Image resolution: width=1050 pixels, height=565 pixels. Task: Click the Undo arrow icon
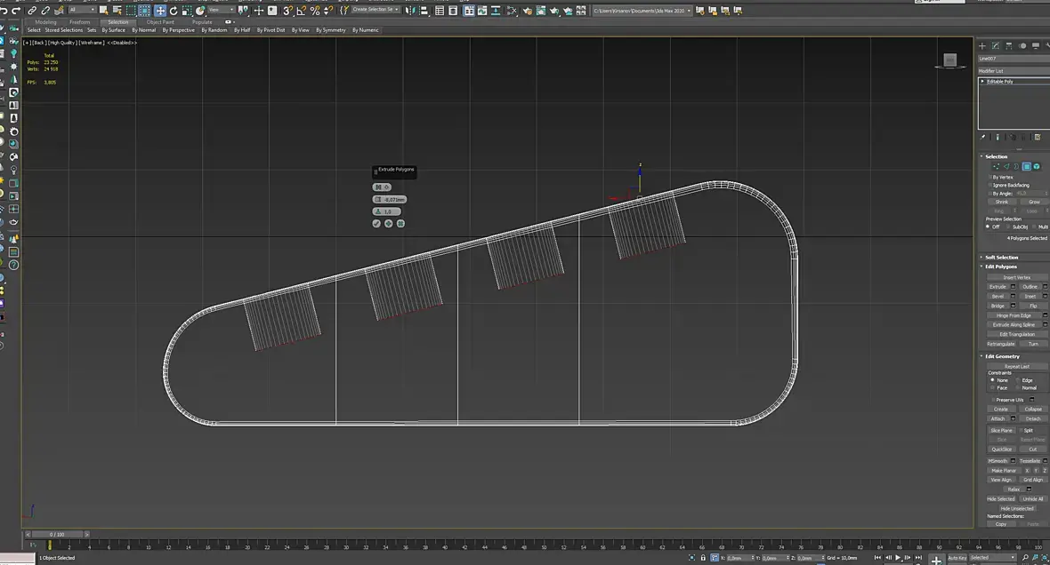4,11
